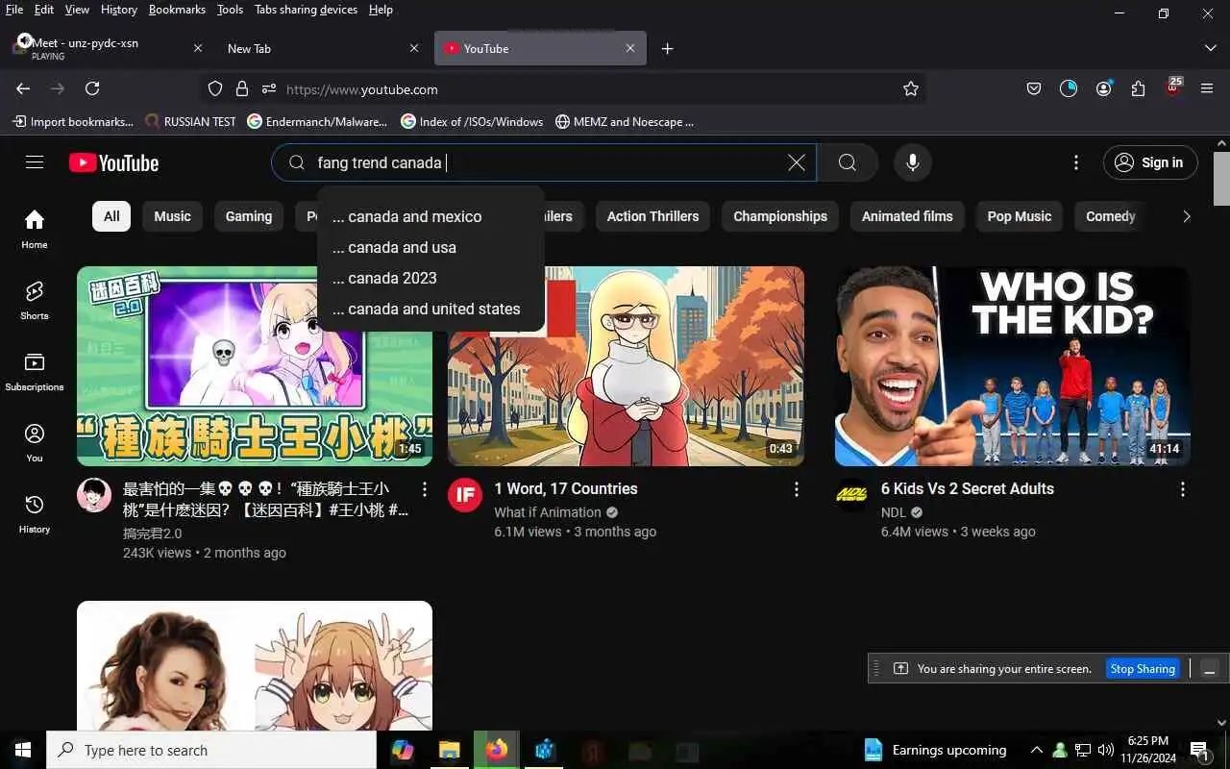Close the YouTube tab
1230x769 pixels.
tap(630, 48)
